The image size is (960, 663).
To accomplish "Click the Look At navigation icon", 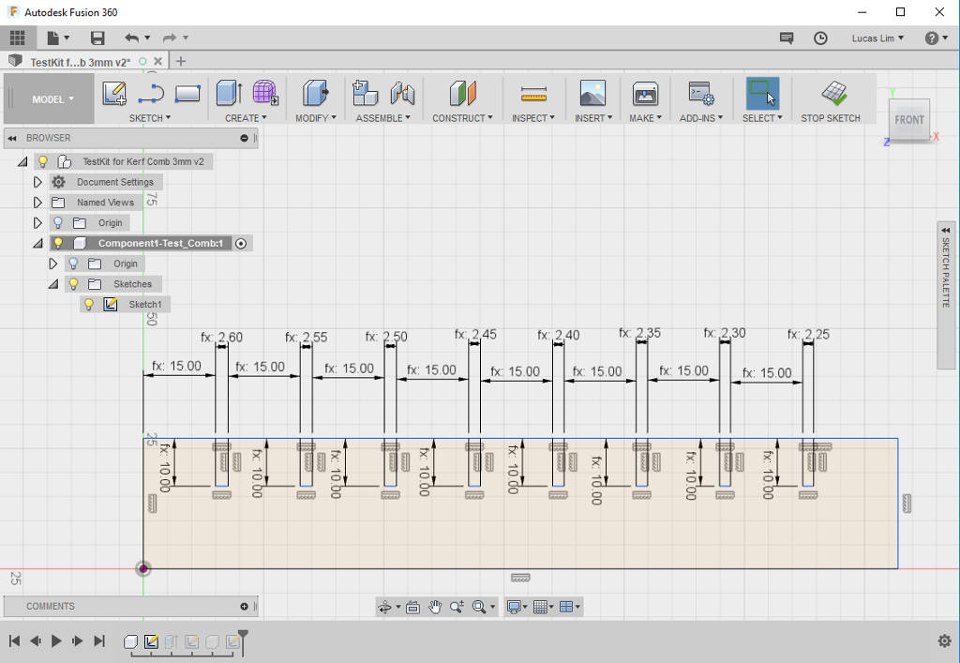I will tap(412, 607).
